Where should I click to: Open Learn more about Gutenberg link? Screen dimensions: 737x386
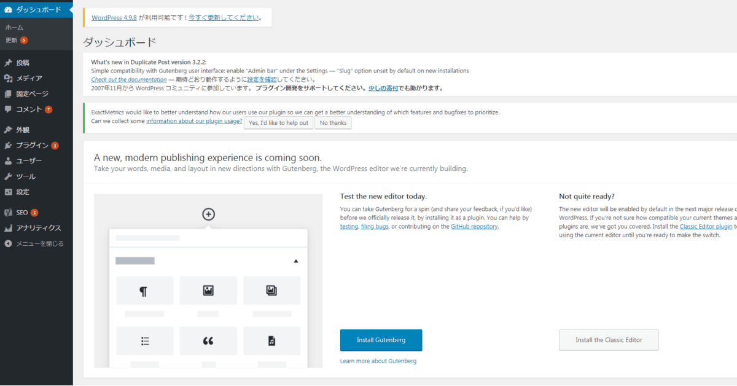pyautogui.click(x=378, y=361)
